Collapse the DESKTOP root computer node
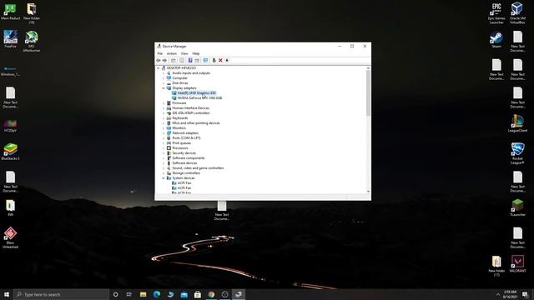Image resolution: width=534 pixels, height=300 pixels. point(158,68)
